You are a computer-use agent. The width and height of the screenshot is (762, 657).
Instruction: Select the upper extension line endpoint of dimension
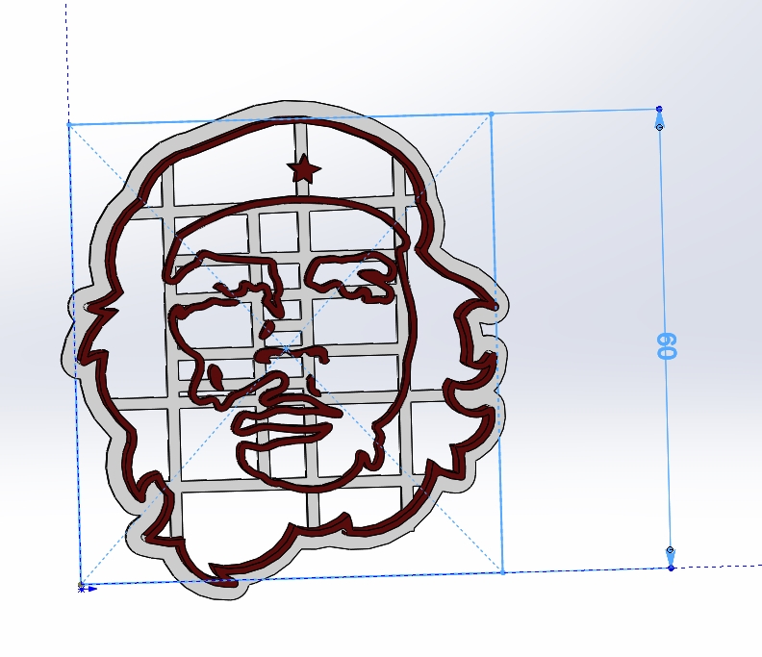[659, 109]
